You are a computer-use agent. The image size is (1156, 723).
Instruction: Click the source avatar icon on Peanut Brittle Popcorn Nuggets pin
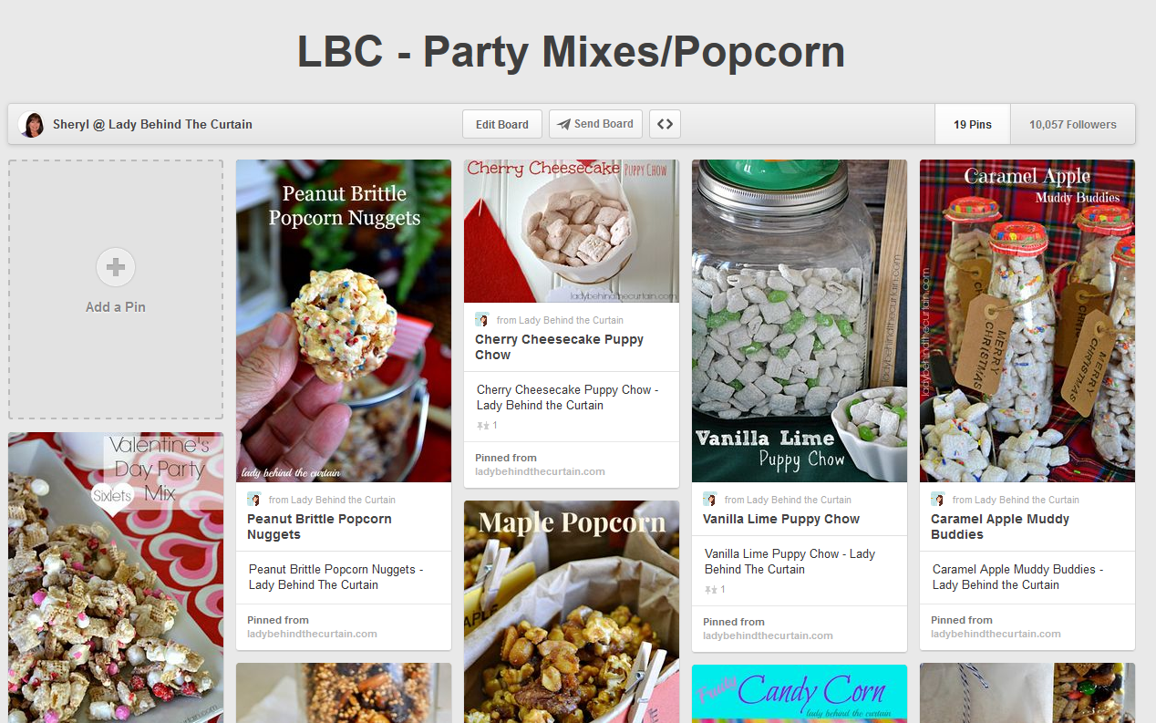254,500
